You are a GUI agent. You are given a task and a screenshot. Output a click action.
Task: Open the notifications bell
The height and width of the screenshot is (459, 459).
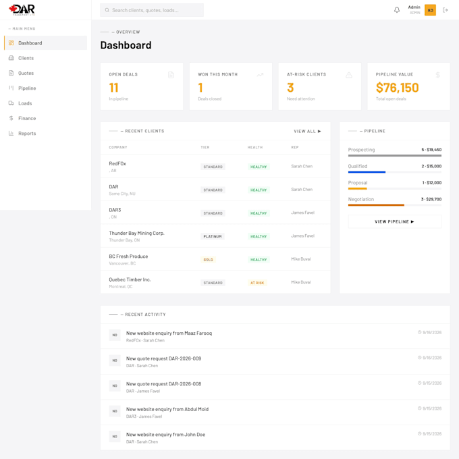pyautogui.click(x=397, y=10)
